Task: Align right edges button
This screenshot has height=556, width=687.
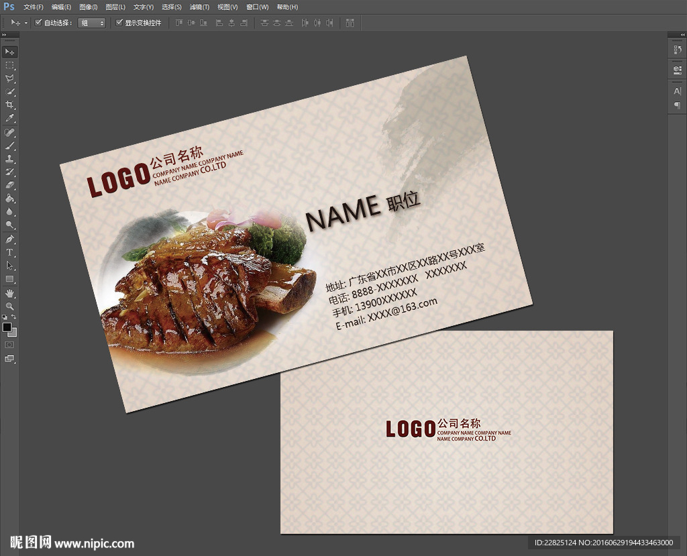Action: 244,23
